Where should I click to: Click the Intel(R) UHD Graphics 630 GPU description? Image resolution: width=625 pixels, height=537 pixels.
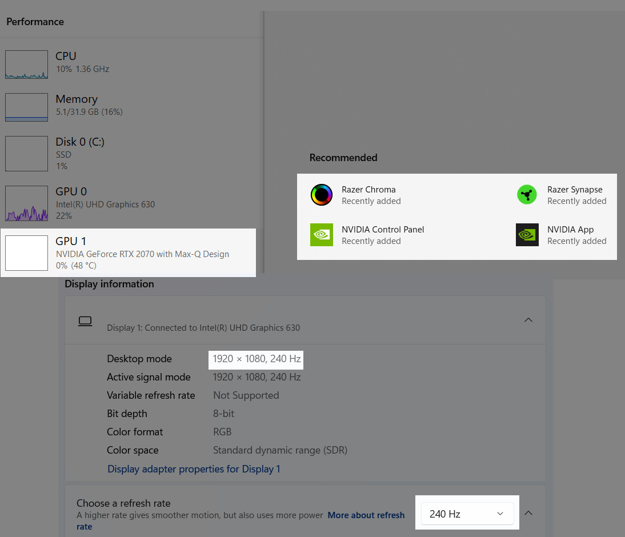pos(105,204)
